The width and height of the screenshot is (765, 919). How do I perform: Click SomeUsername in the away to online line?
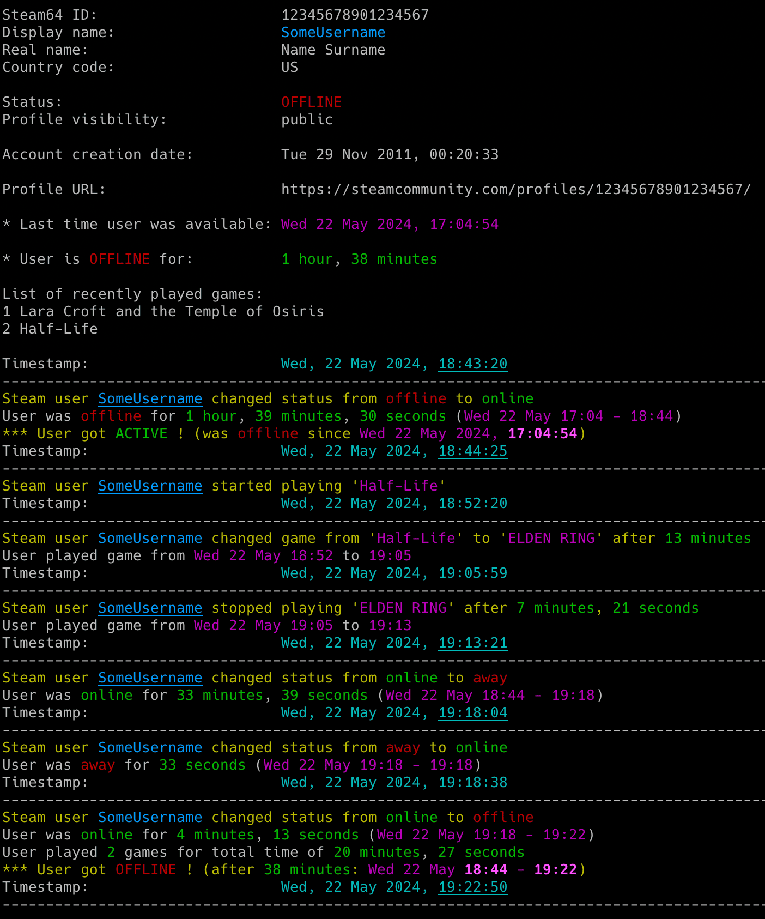tap(150, 748)
